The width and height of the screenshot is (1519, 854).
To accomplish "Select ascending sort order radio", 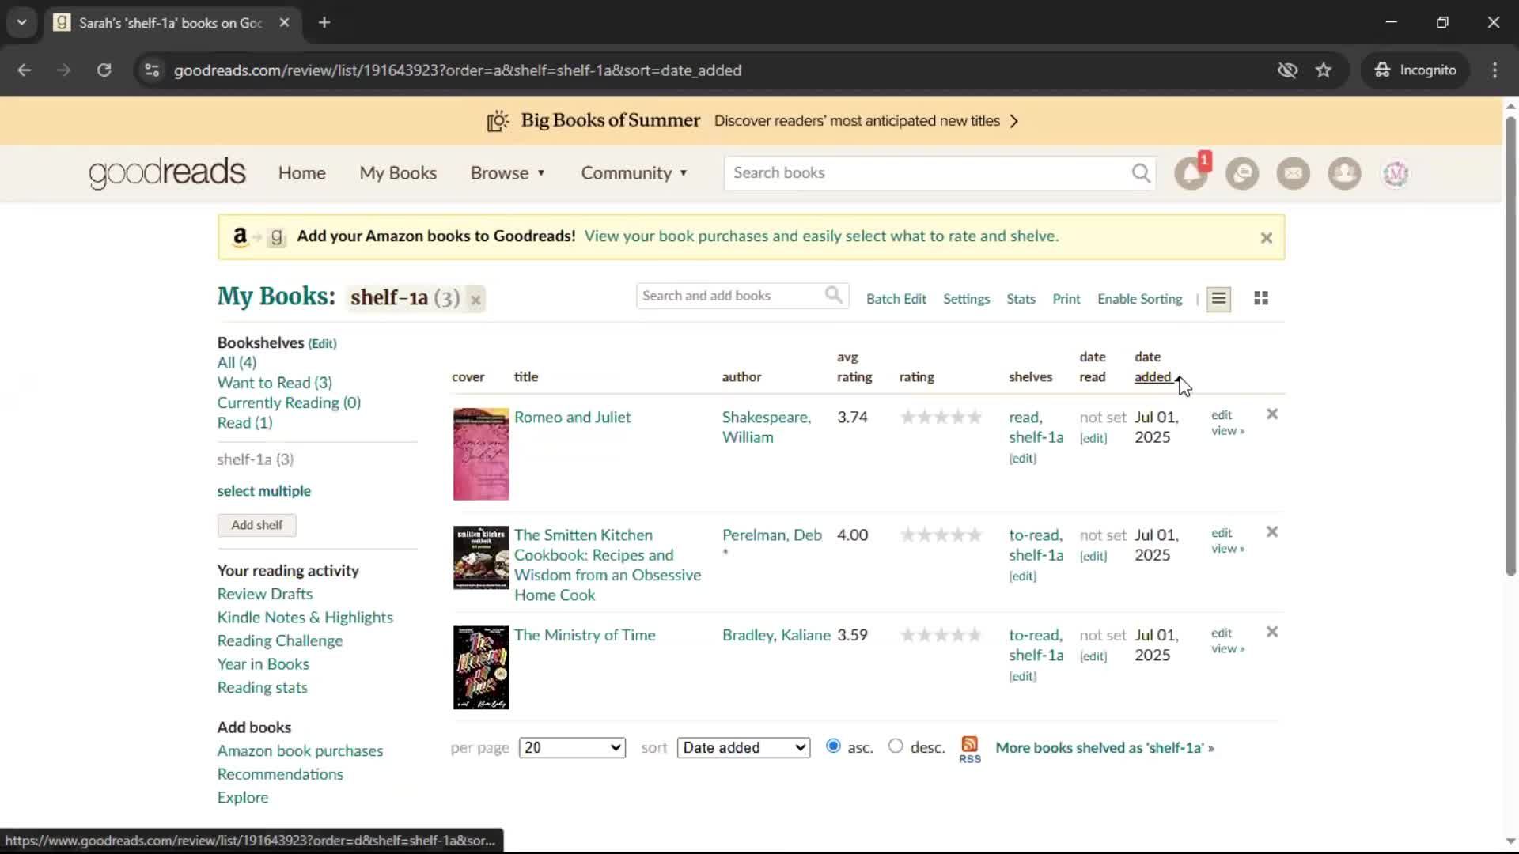I will [833, 746].
